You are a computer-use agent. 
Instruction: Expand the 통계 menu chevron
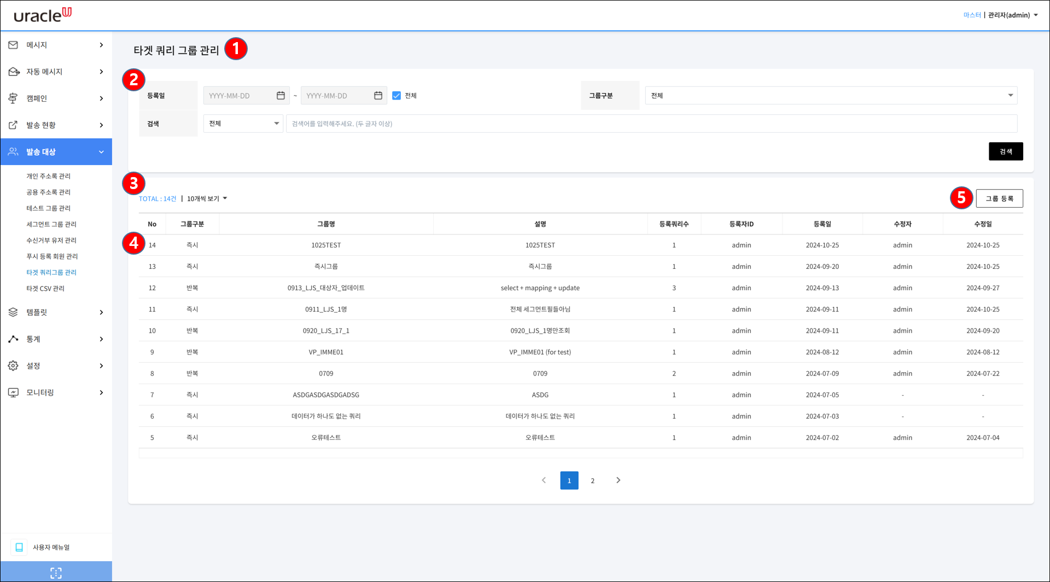101,339
